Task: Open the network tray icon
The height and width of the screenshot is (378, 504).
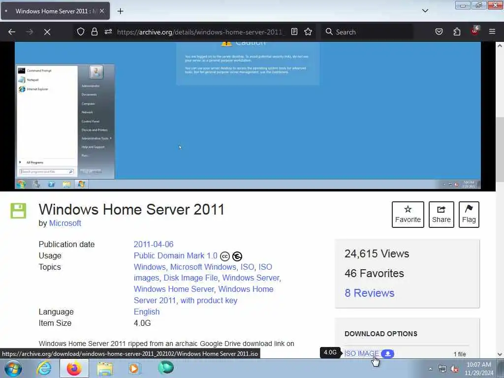Action: click(442, 369)
